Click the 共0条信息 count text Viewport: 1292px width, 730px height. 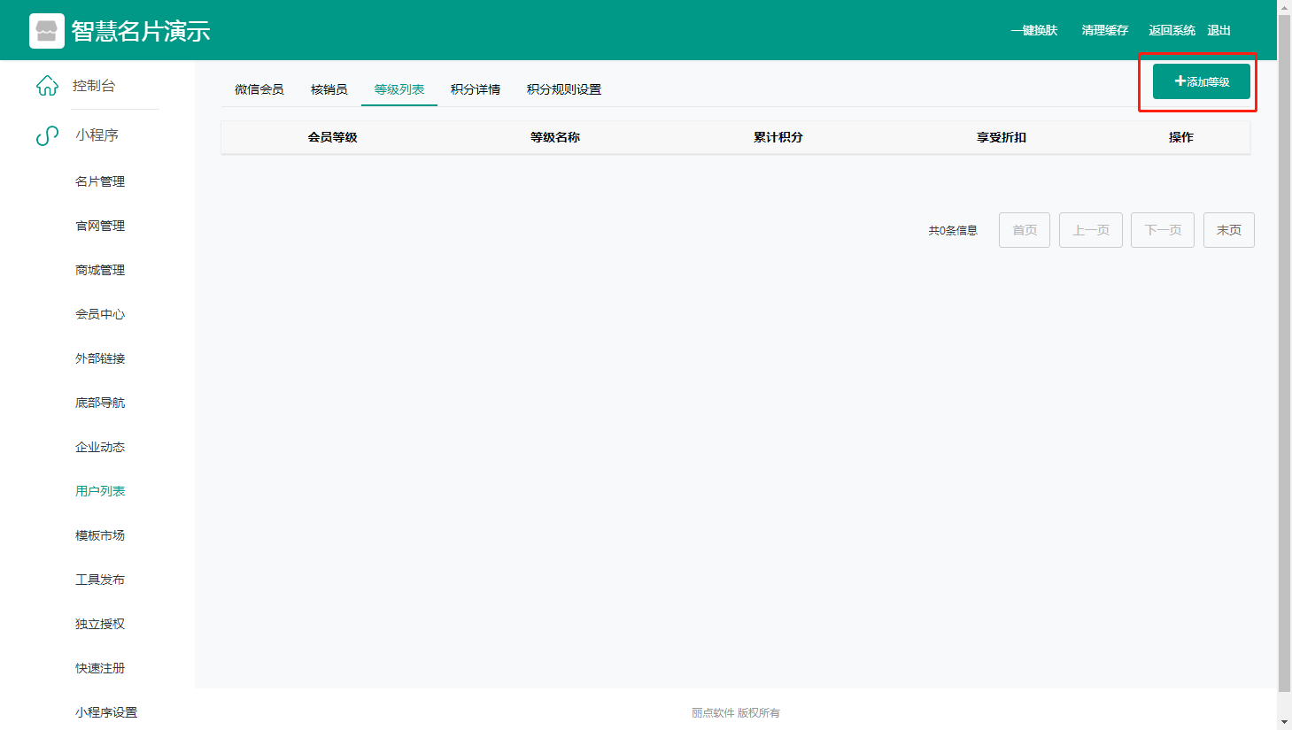coord(953,231)
